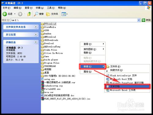Image resolution: width=153 pixels, height=115 pixels.
Task: Open the 编辑(E) menu
Action: [x=17, y=8]
